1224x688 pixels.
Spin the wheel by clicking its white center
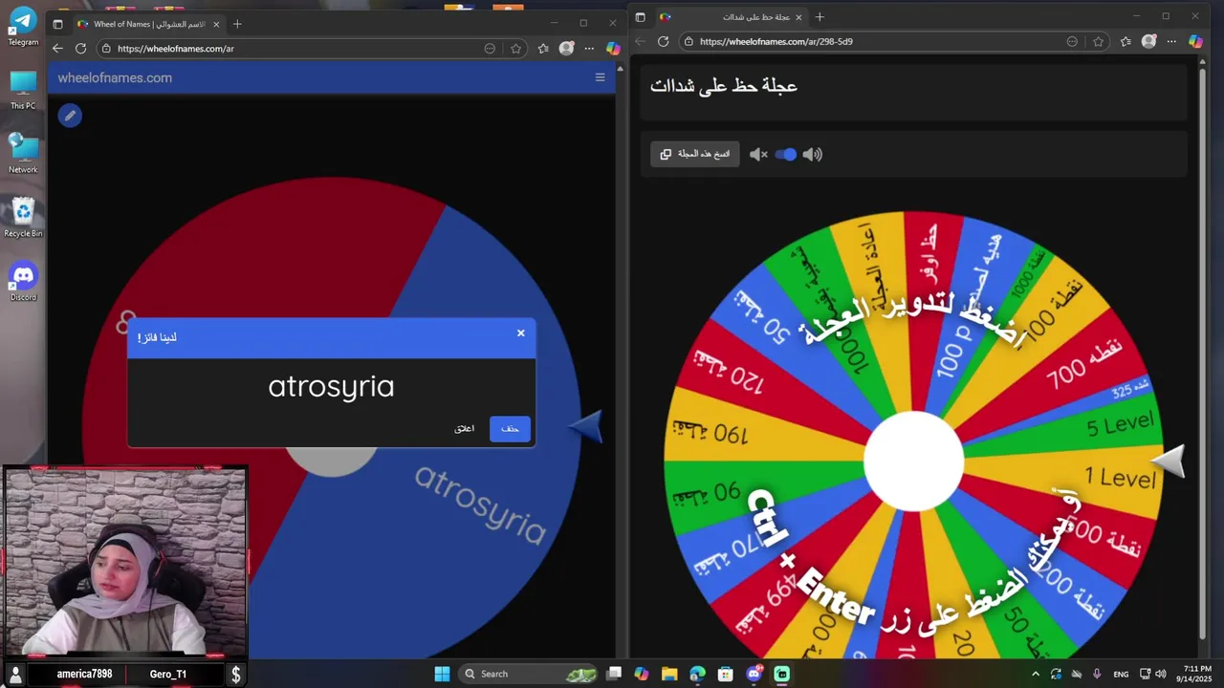913,462
